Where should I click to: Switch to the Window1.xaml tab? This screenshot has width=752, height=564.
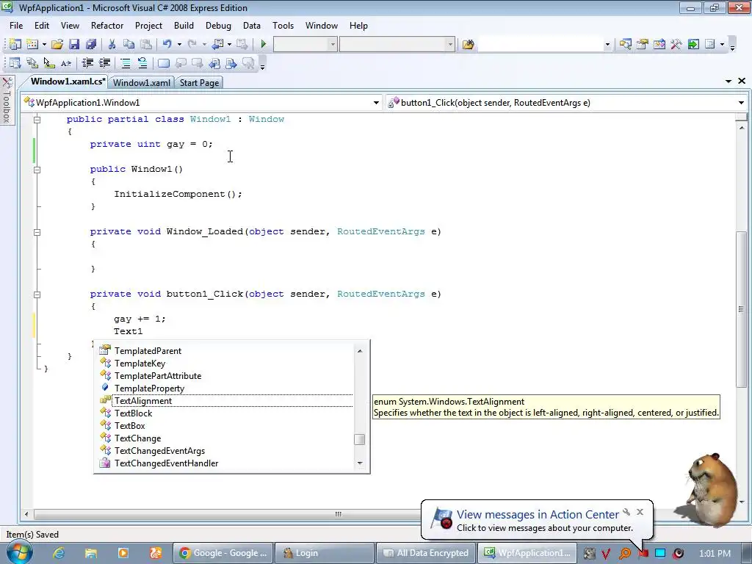click(142, 82)
